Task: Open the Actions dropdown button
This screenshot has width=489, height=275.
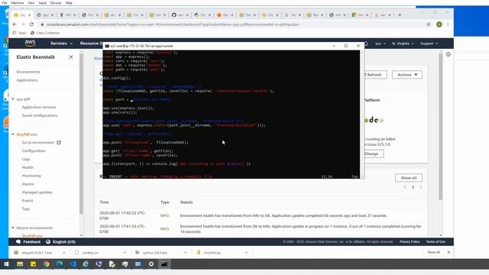Action: [407, 75]
